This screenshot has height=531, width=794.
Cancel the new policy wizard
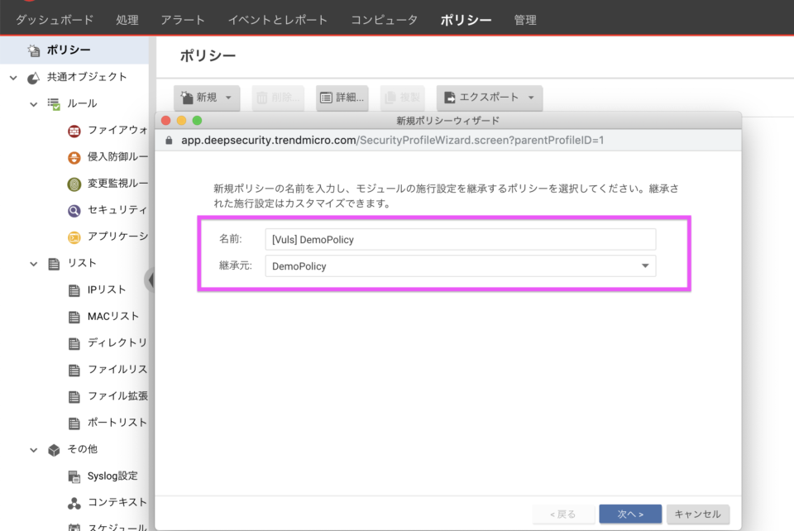tap(698, 514)
